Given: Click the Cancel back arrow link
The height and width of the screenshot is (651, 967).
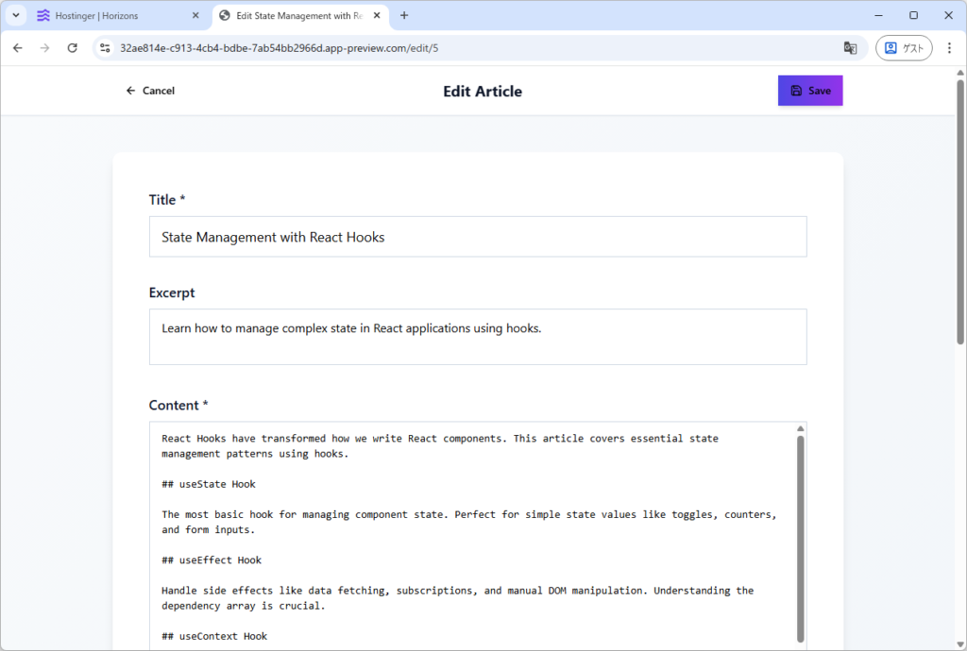Looking at the screenshot, I should coord(150,91).
